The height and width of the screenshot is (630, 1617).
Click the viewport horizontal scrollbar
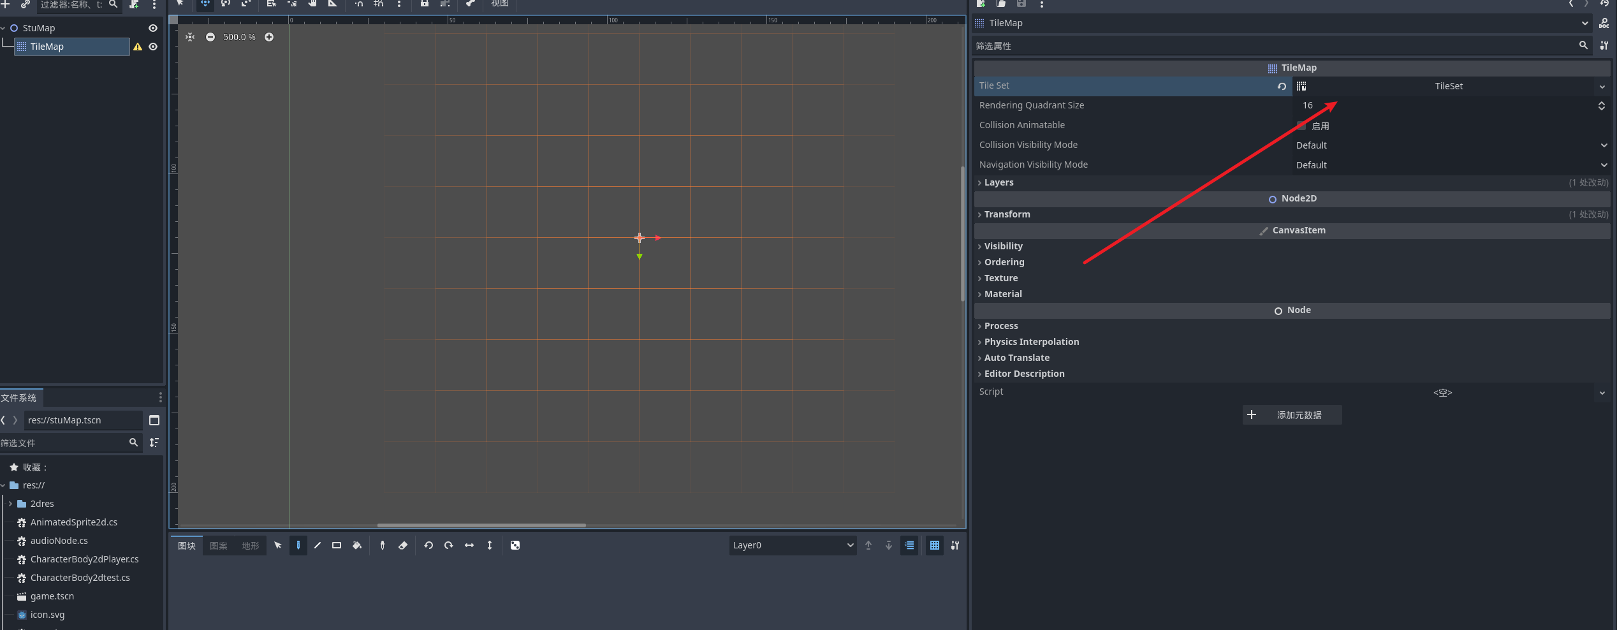(x=481, y=525)
